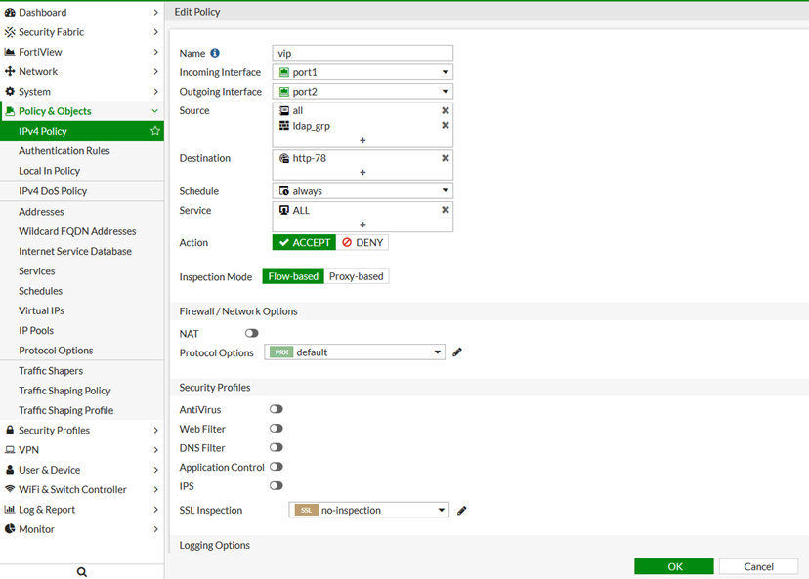This screenshot has width=809, height=579.
Task: Expand the SSL Inspection no-inspection dropdown
Action: pyautogui.click(x=369, y=510)
